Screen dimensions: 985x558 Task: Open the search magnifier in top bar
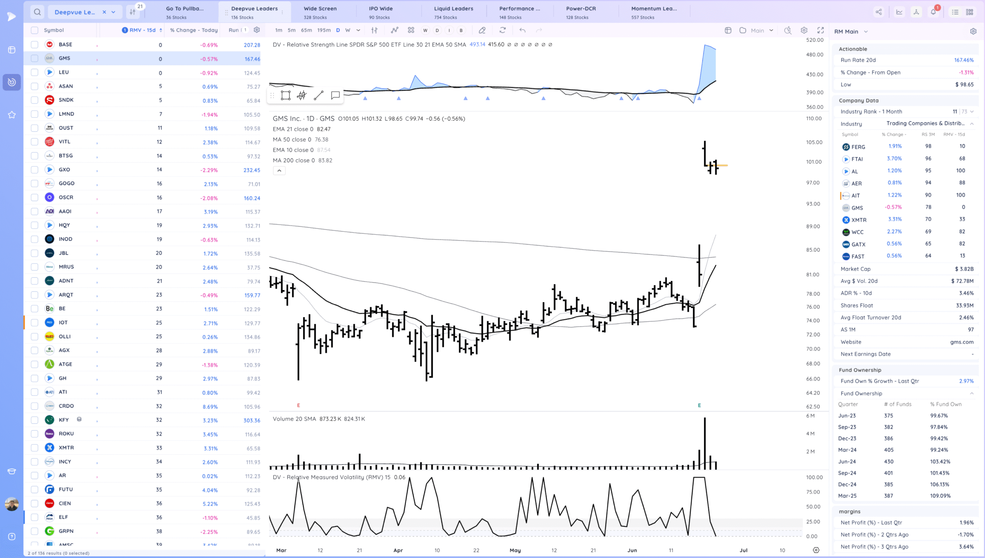[37, 12]
